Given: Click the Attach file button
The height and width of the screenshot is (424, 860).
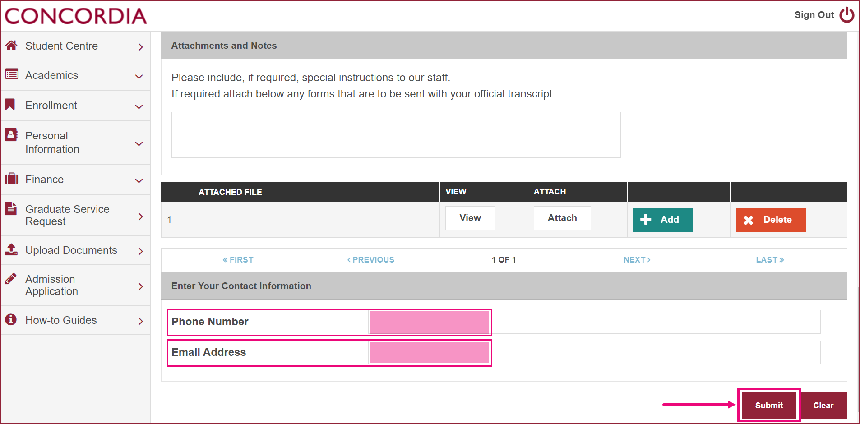Looking at the screenshot, I should click(x=562, y=218).
